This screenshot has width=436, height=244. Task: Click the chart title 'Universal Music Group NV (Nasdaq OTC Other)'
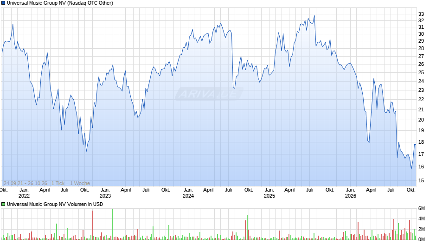[60, 3]
